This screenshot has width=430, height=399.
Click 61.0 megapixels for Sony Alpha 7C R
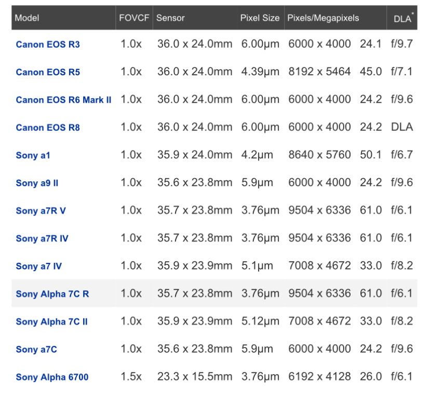click(x=371, y=294)
